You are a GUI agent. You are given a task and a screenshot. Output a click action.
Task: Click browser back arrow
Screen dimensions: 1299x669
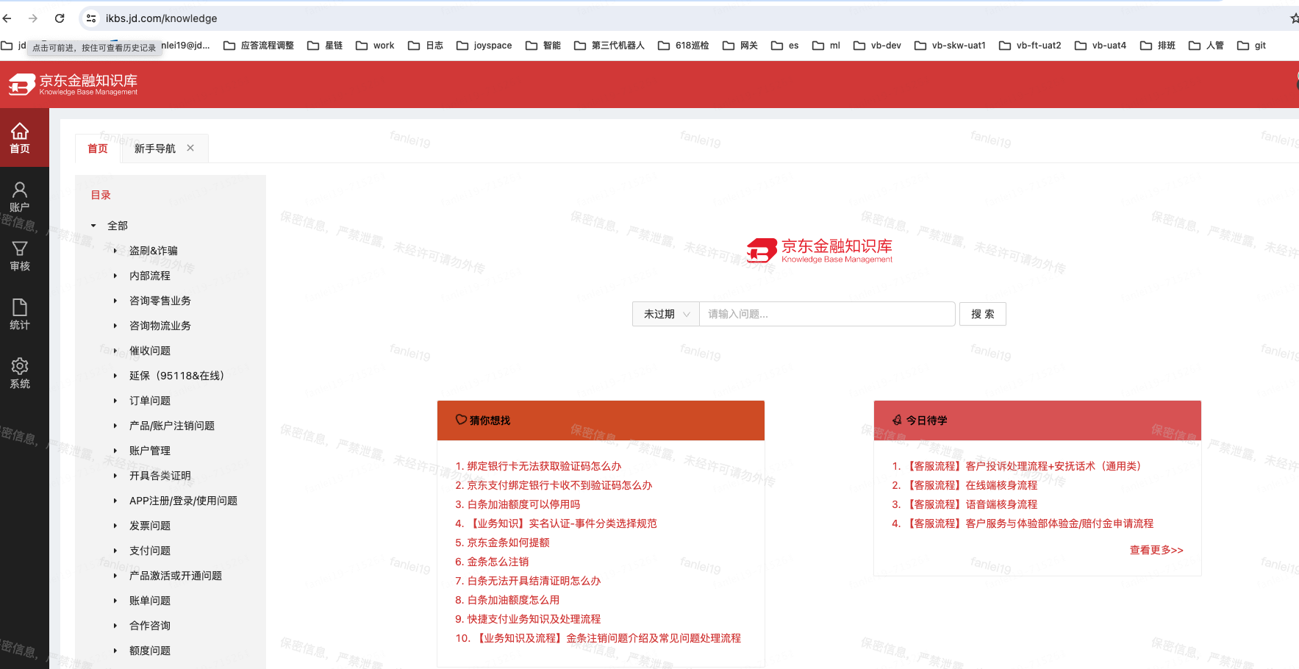pyautogui.click(x=7, y=18)
